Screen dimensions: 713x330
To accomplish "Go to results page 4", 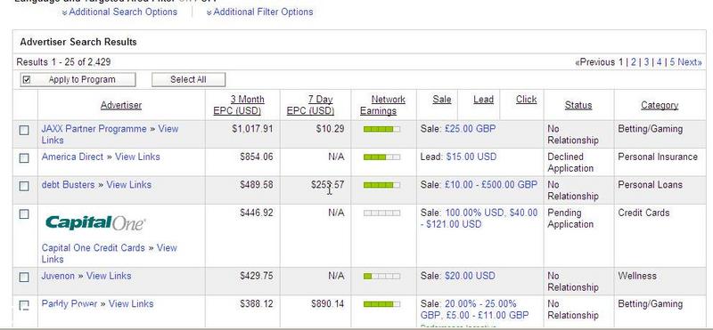I will (659, 62).
